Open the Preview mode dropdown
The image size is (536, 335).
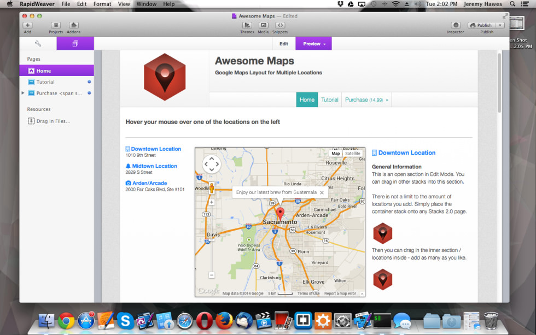tap(313, 44)
